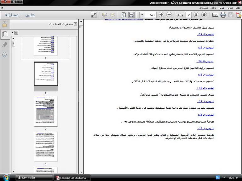Screen dimensions: 242x181
Task: Open the نافذة (Window) menu
Action: (x=213, y=8)
